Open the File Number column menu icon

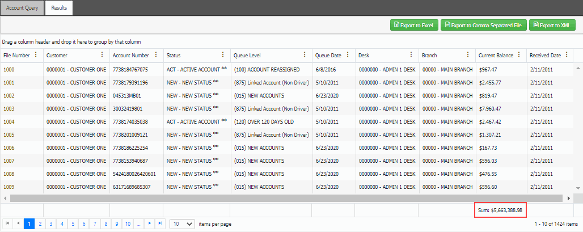pos(36,55)
